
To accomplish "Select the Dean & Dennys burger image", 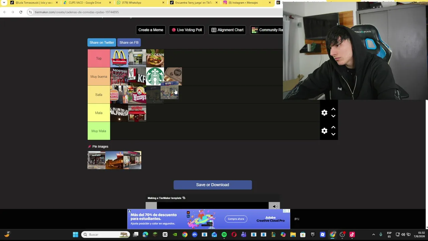I will [155, 58].
